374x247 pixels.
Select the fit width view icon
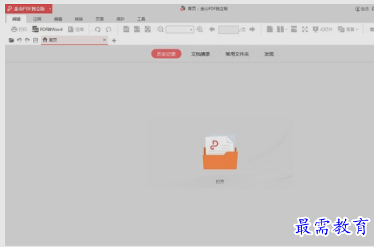point(137,29)
